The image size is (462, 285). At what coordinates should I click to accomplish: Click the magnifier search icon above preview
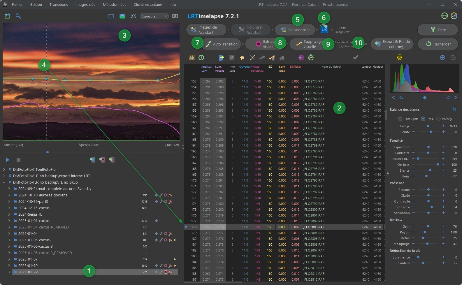18,16
